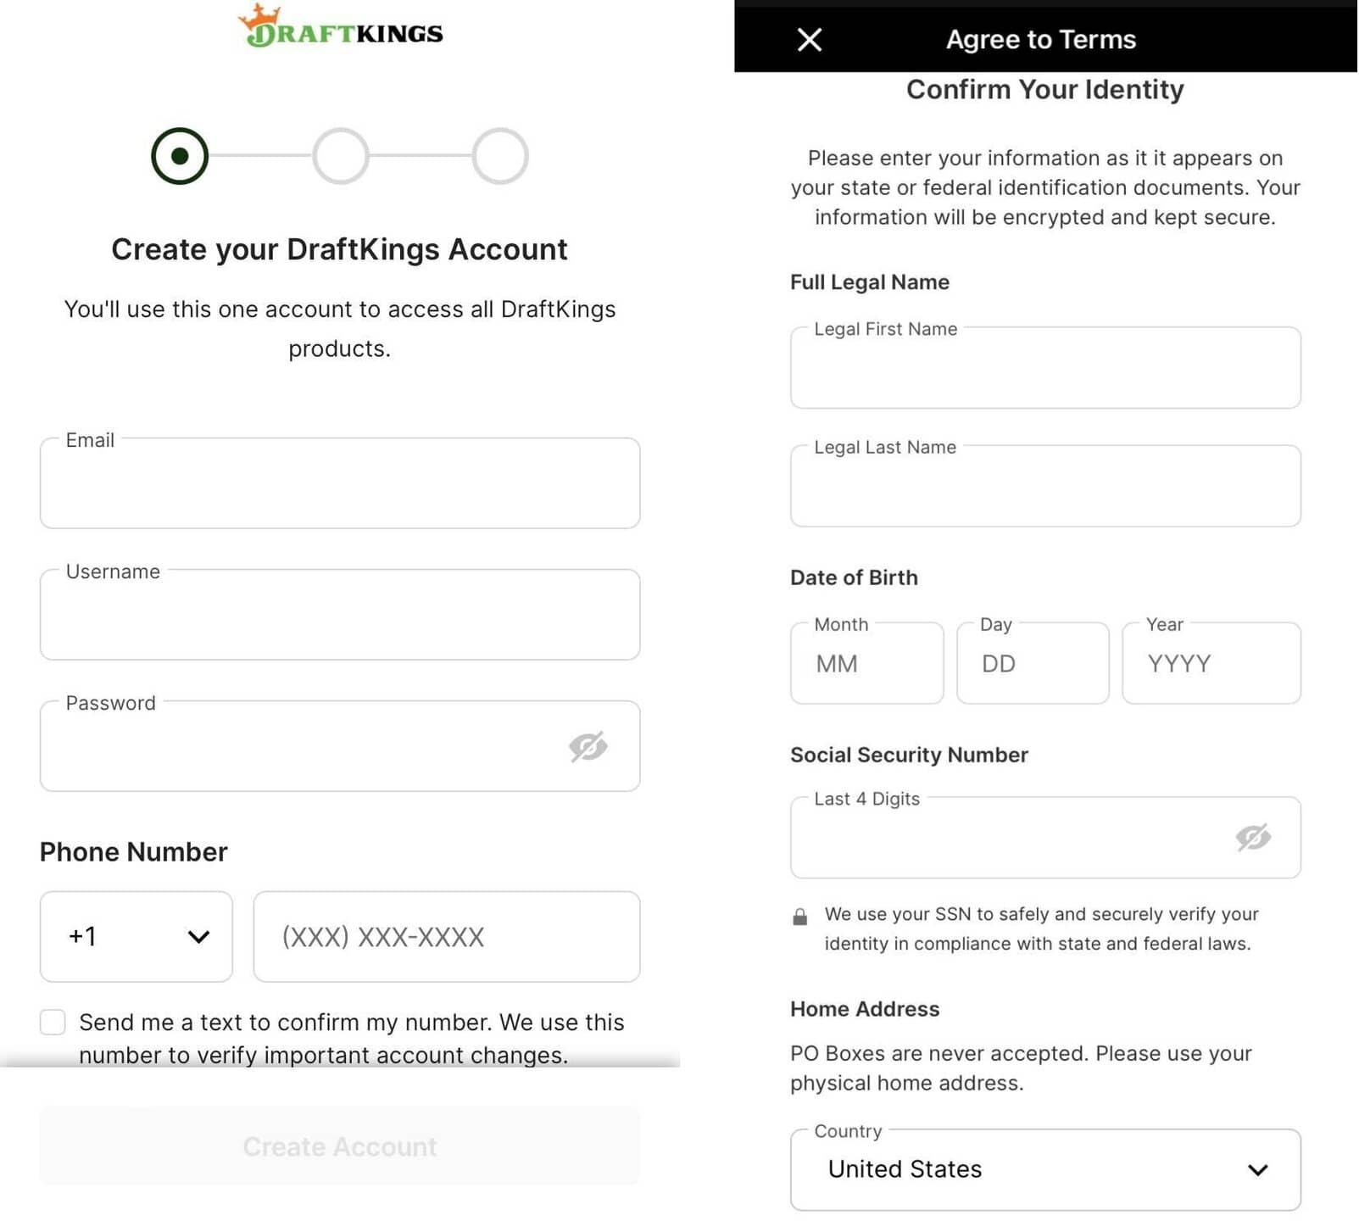Click the Please enter your information paragraph
This screenshot has height=1221, width=1359.
[1045, 187]
